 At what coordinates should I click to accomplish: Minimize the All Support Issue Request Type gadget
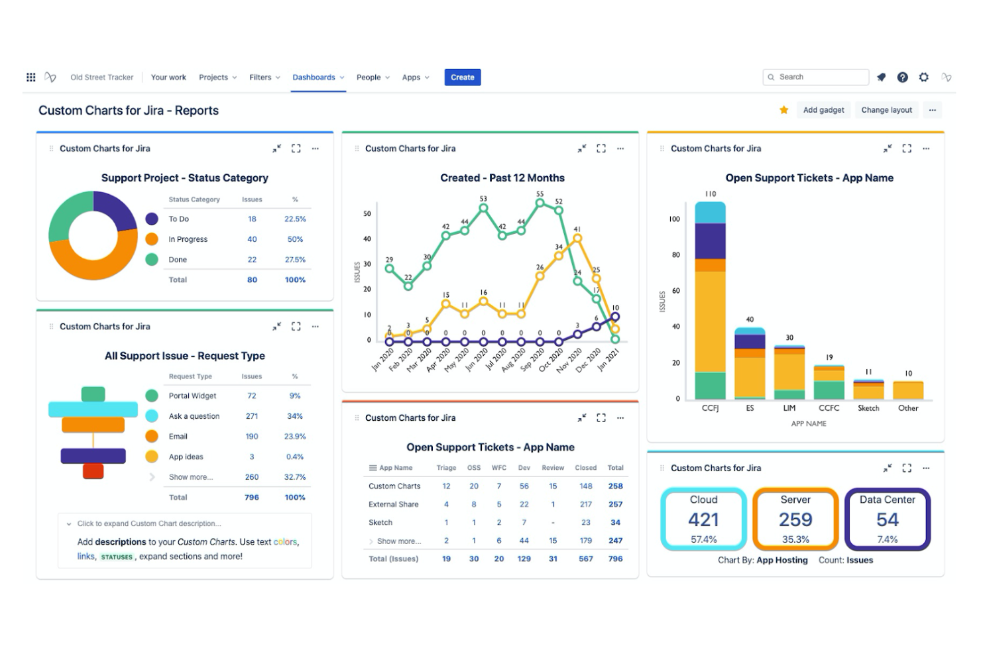[x=276, y=326]
